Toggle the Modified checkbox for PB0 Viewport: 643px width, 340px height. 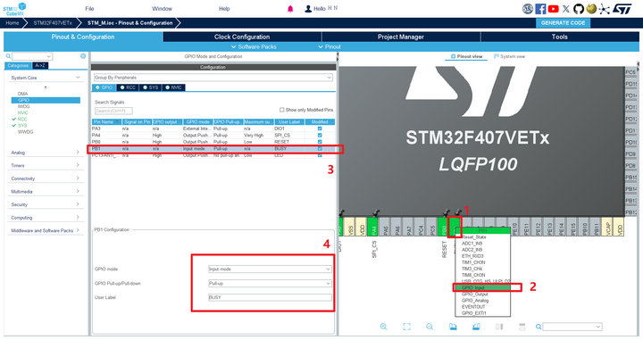tap(320, 142)
